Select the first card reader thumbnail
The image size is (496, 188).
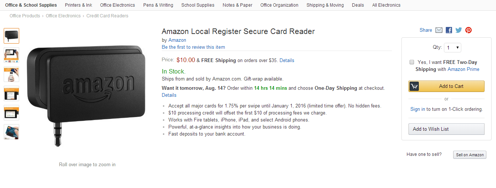11,36
